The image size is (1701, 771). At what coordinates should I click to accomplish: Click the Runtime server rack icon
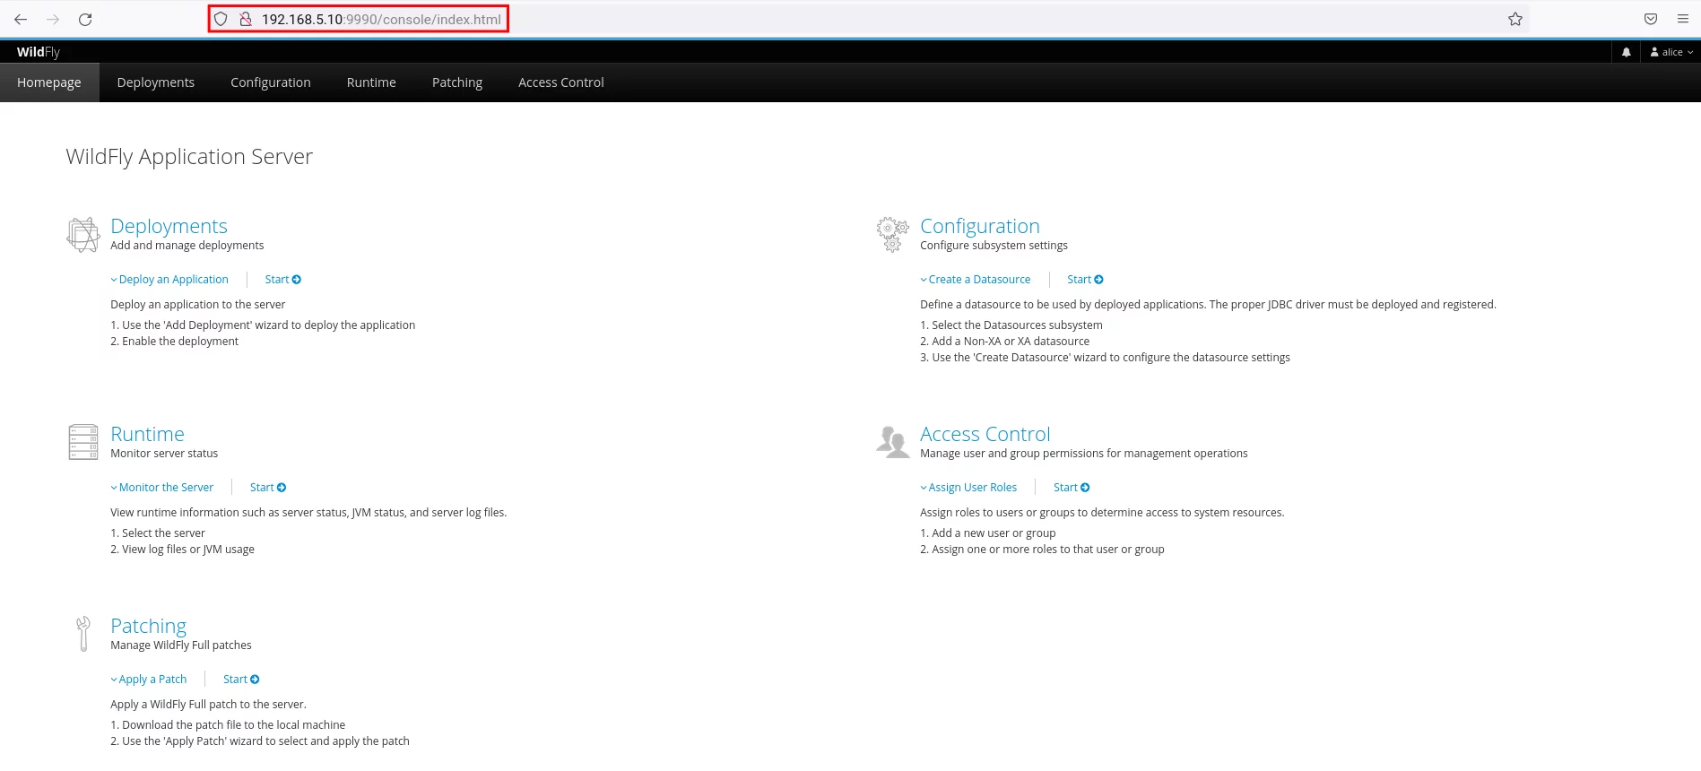83,442
